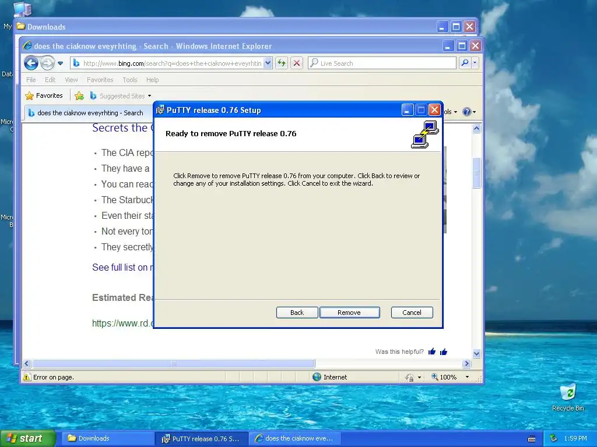This screenshot has width=597, height=447.
Task: Switch to the 'does the ciaknow eve...' taskbar button
Action: [295, 438]
